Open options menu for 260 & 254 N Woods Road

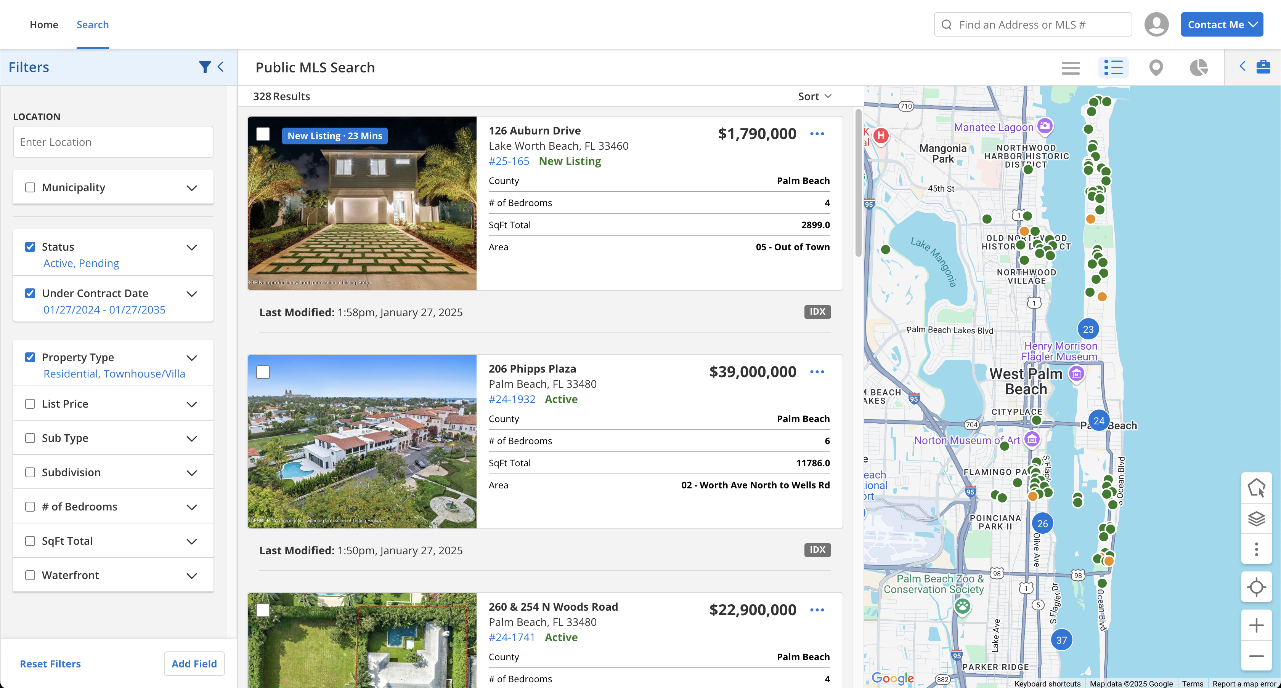click(x=817, y=610)
